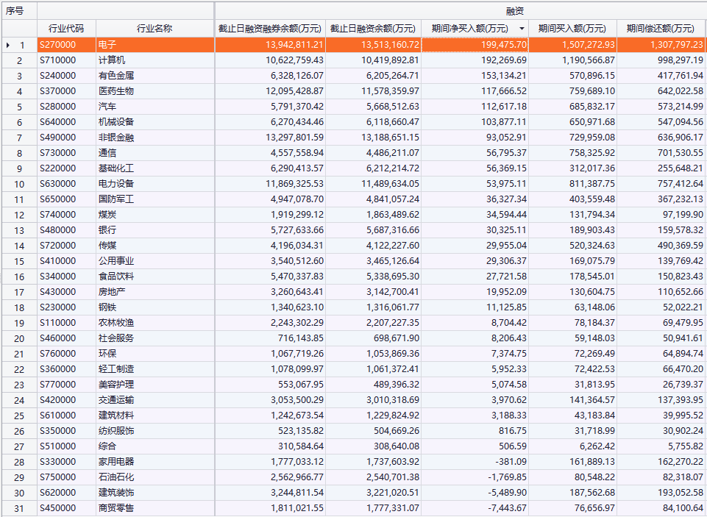
Task: Select row number 24 交通运输 header
Action: click(19, 400)
